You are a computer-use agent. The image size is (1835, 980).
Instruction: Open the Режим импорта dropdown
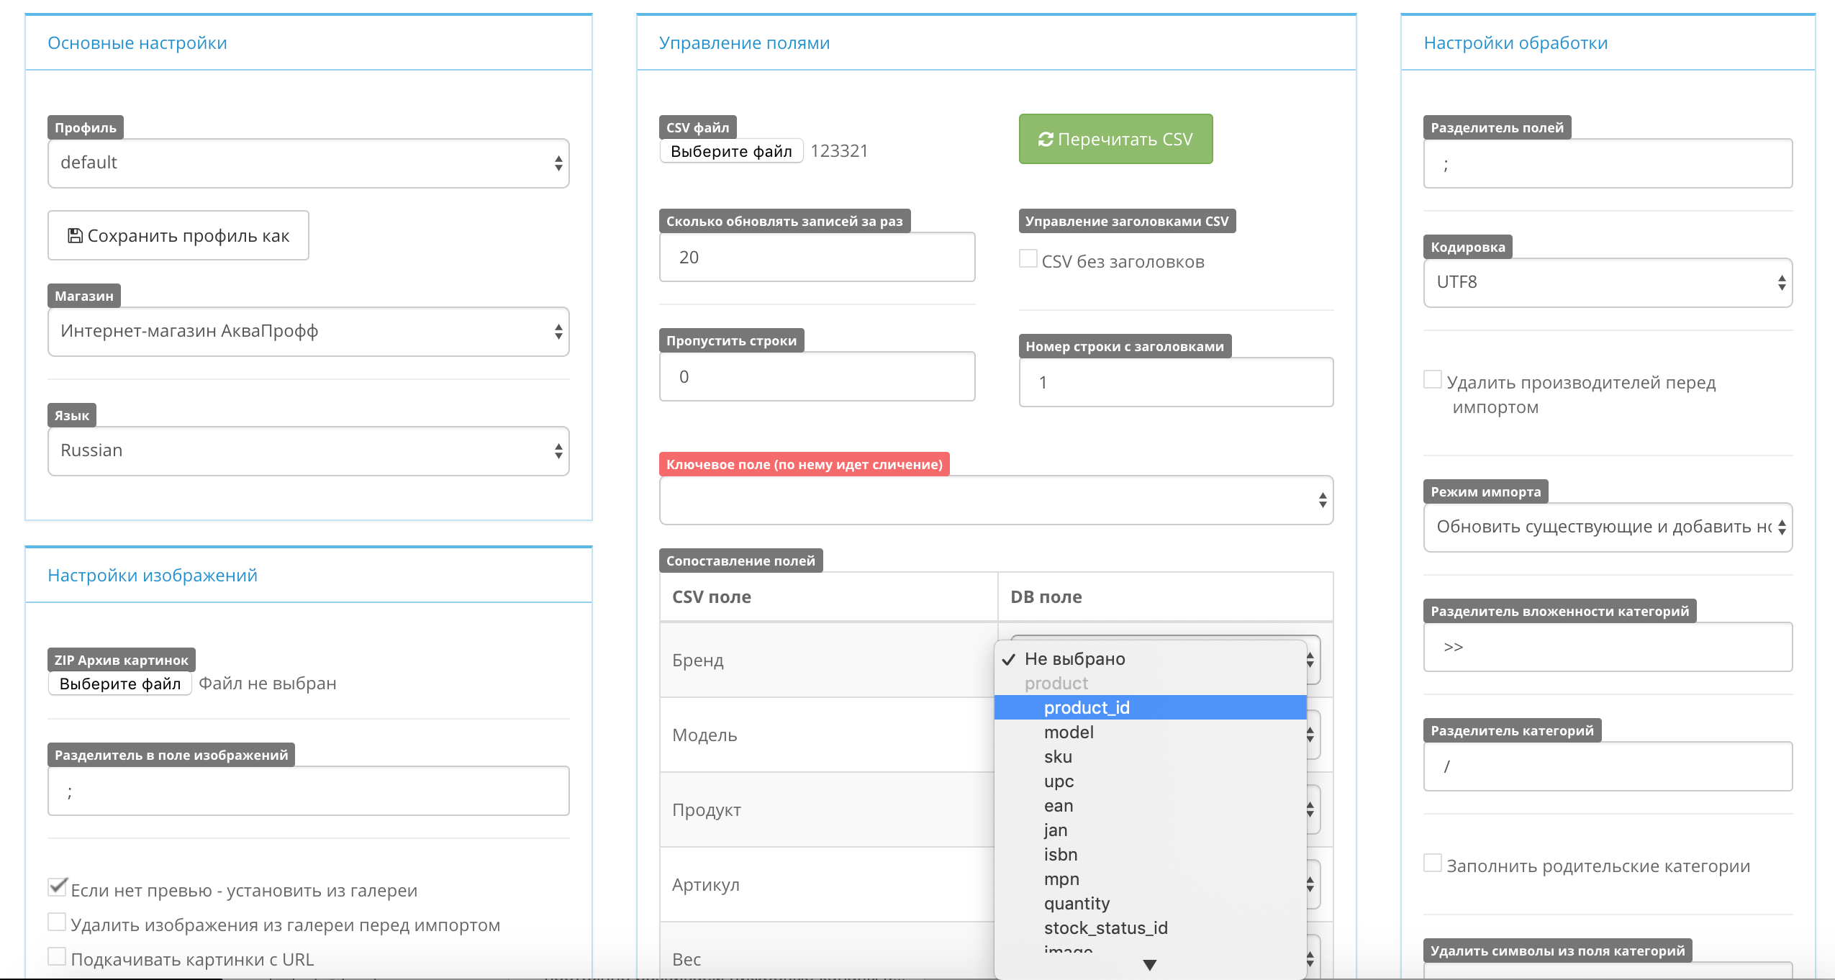[x=1607, y=527]
